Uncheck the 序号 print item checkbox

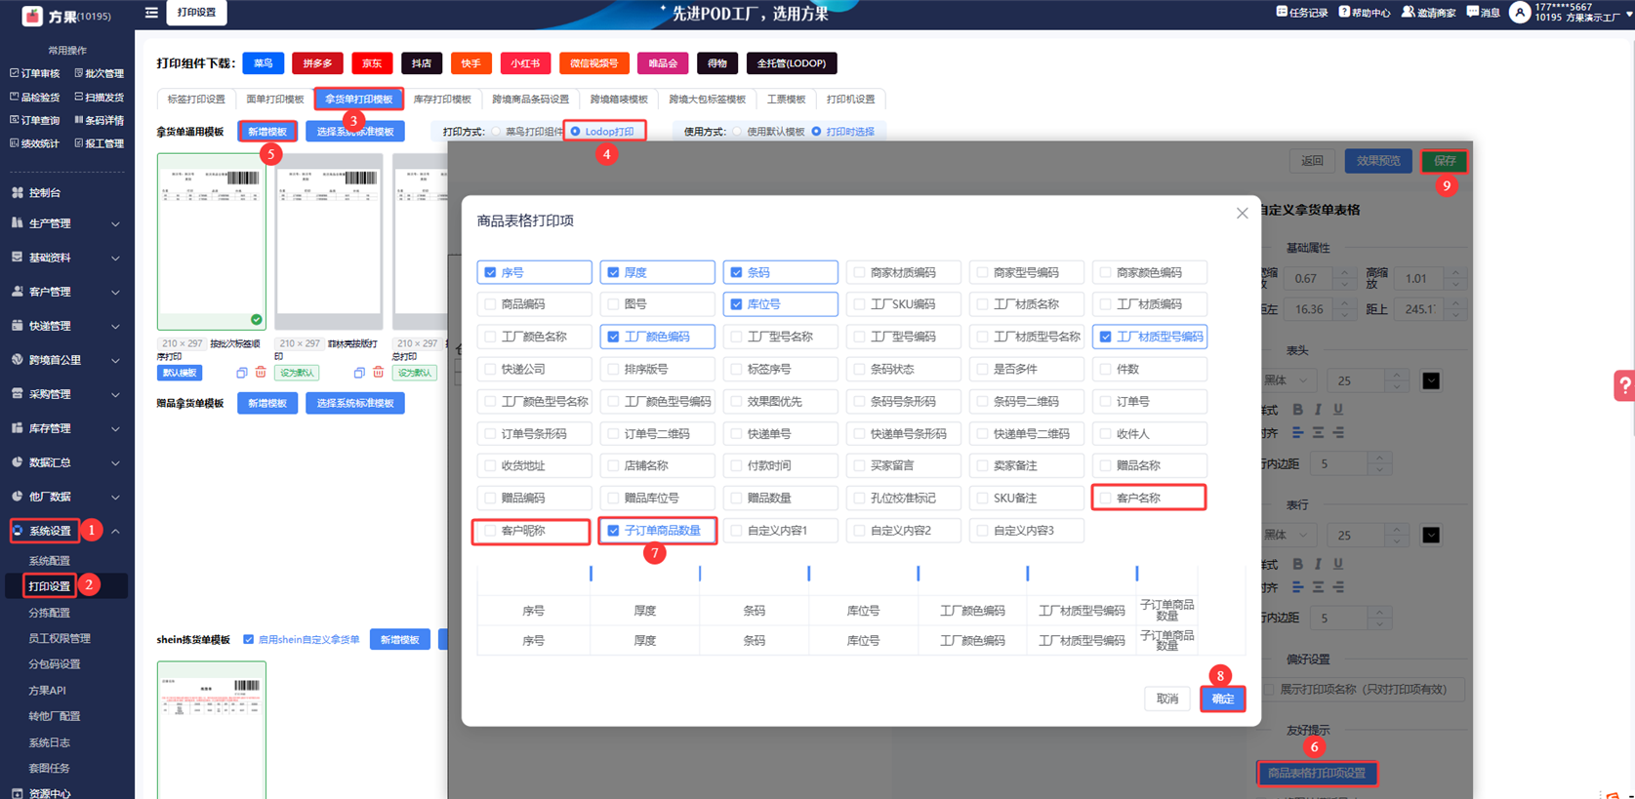[491, 272]
